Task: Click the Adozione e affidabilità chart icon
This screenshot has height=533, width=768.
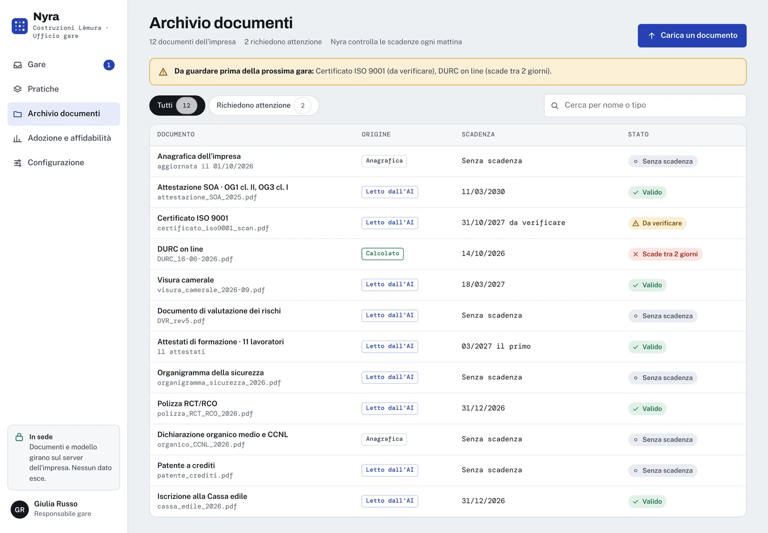Action: point(18,138)
